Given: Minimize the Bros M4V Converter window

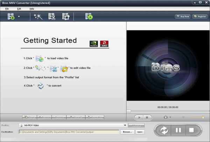Looking at the screenshot, I should [195, 2].
